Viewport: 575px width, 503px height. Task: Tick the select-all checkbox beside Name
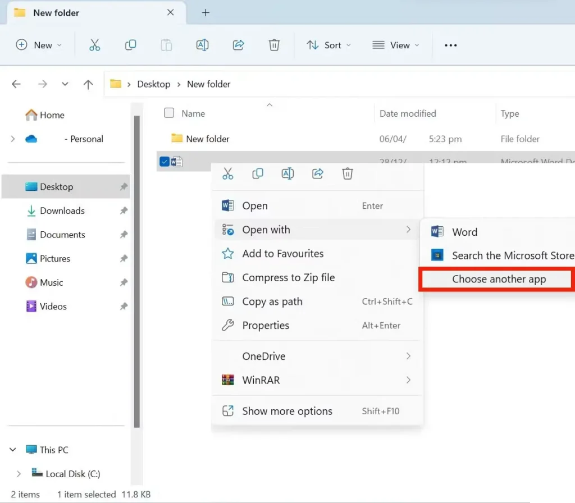tap(169, 113)
